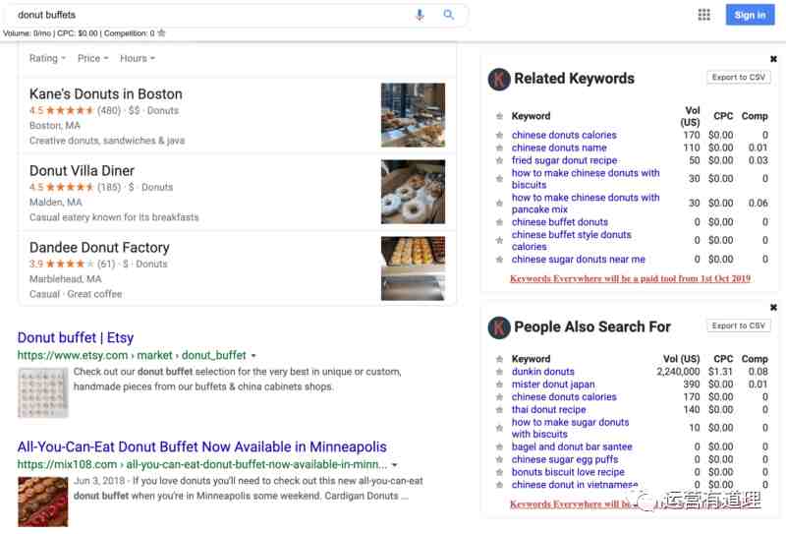
Task: Click the 'dunkin donuts' keyword link
Action: coord(543,372)
